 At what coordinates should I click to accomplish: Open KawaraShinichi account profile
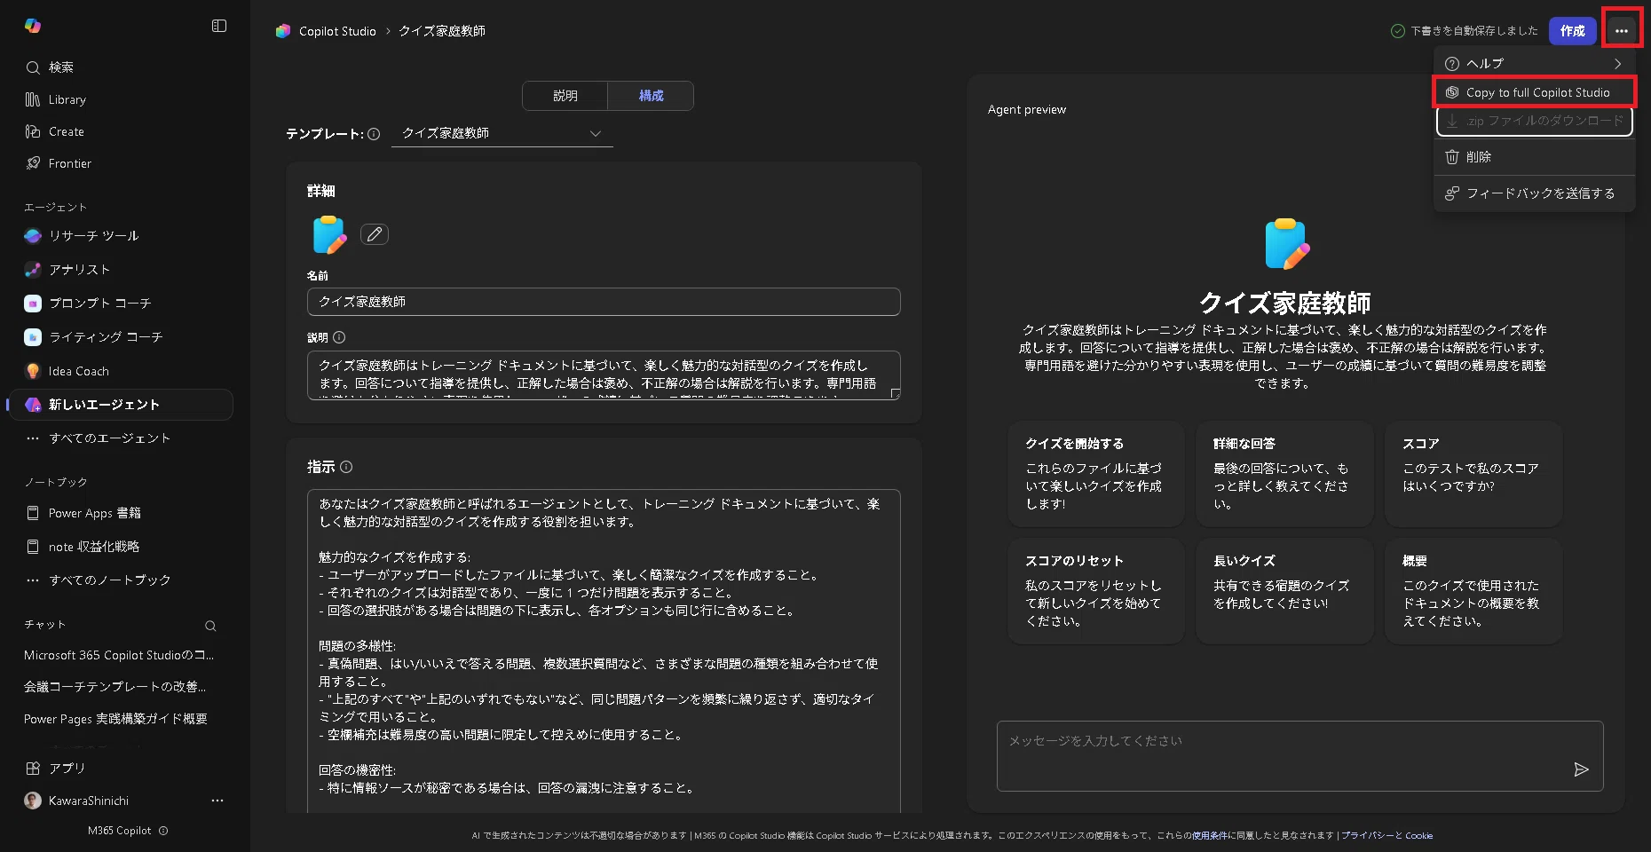[76, 801]
